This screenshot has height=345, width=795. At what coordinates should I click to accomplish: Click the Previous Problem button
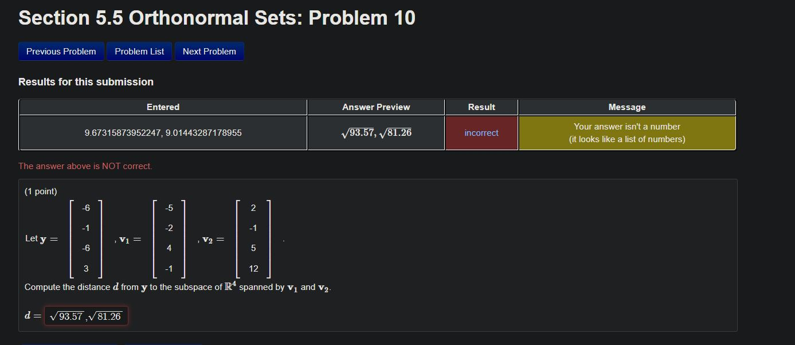(x=61, y=51)
